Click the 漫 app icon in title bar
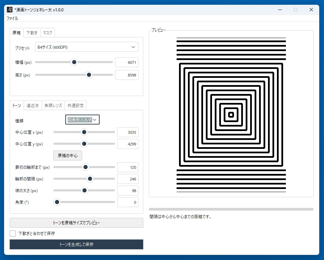The image size is (324, 260). 10,10
